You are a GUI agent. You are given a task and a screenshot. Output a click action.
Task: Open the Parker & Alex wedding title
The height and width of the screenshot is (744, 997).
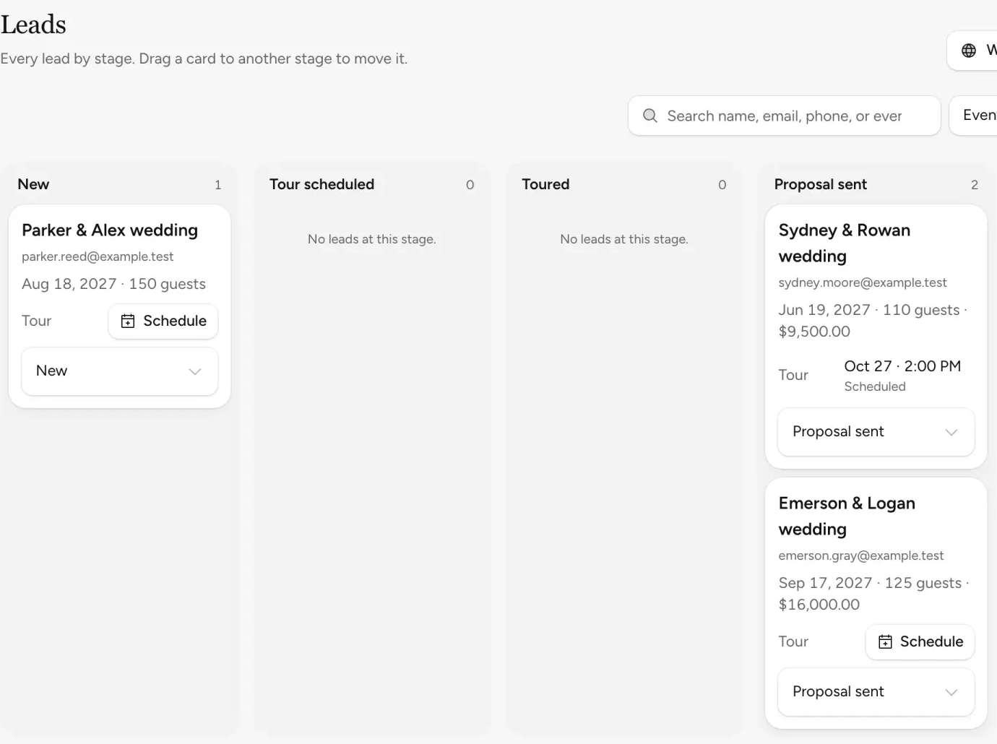tap(110, 230)
